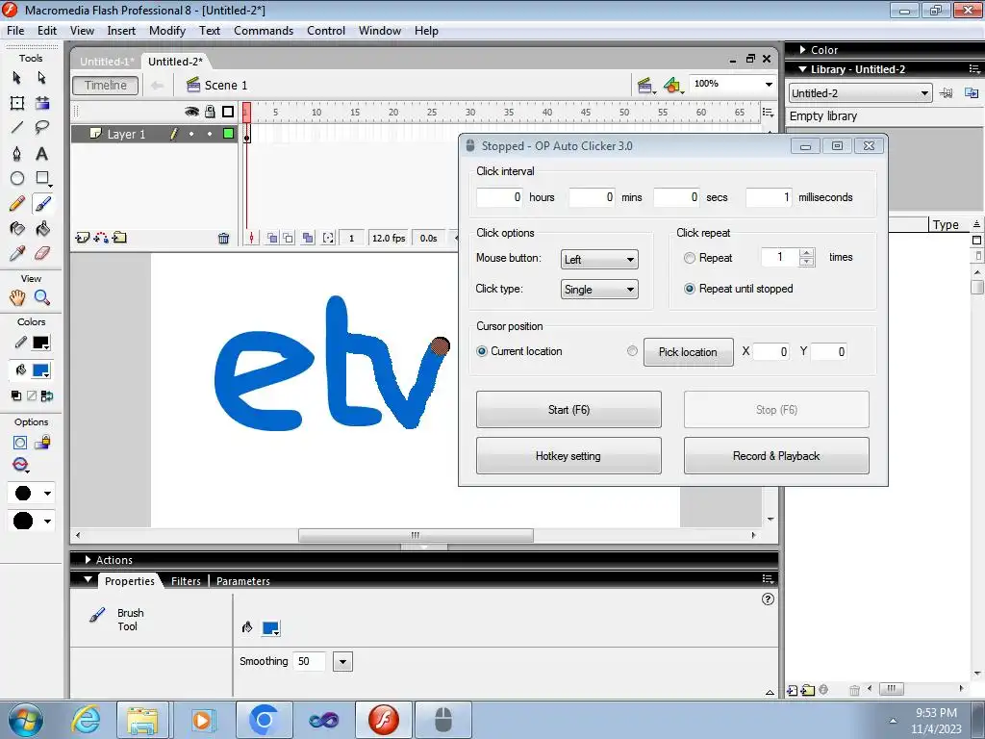Open the Mouse button dropdown
Image resolution: width=985 pixels, height=739 pixels.
[x=599, y=260]
